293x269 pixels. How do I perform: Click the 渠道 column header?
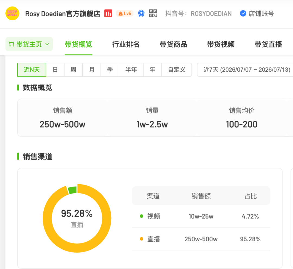(x=153, y=196)
